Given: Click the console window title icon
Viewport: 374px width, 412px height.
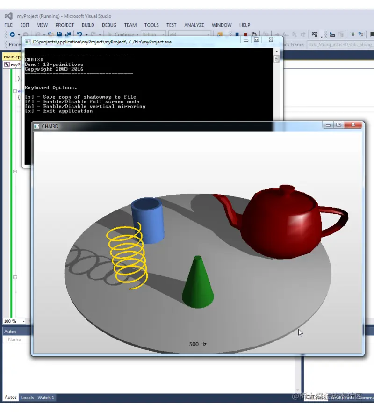Looking at the screenshot, I should 28,42.
